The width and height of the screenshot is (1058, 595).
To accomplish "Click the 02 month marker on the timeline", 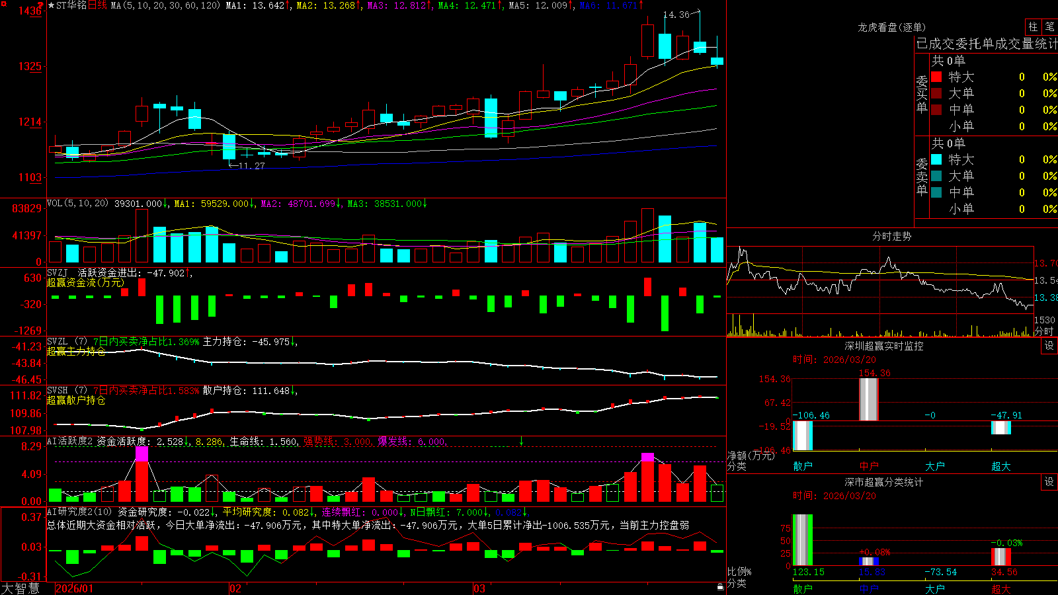I will (x=235, y=588).
